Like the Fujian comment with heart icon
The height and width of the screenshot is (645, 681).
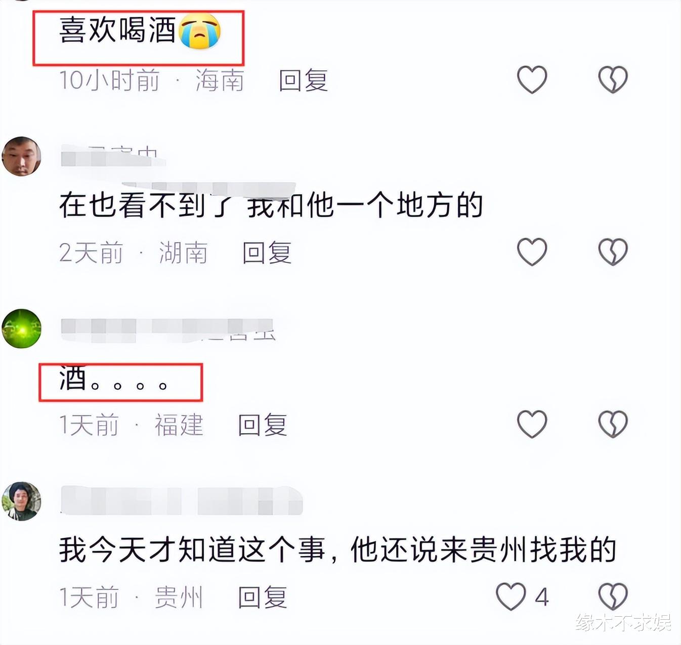click(x=532, y=424)
